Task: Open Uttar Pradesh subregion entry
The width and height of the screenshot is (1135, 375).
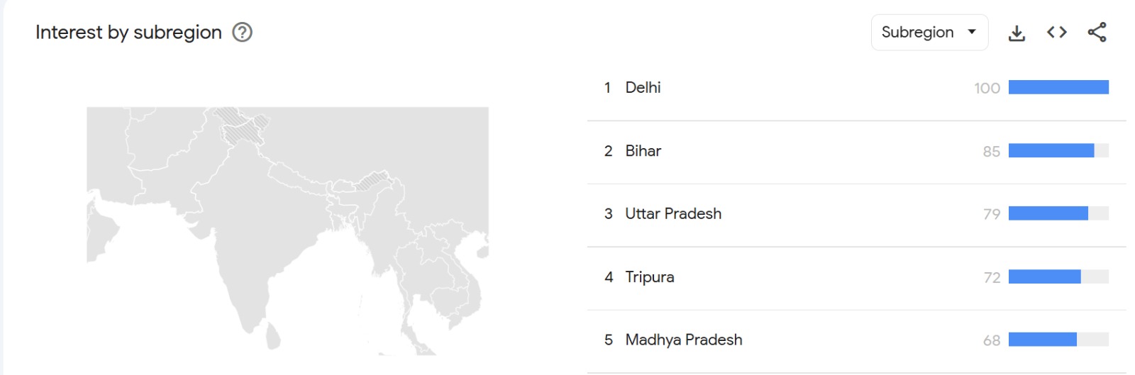Action: [672, 214]
